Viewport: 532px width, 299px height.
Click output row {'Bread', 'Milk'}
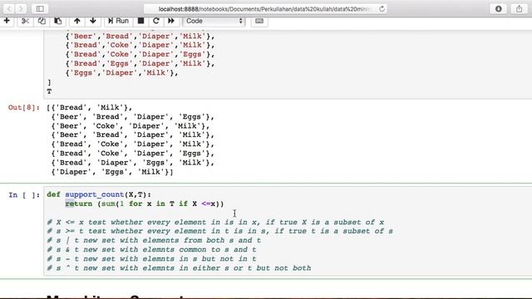click(x=90, y=108)
